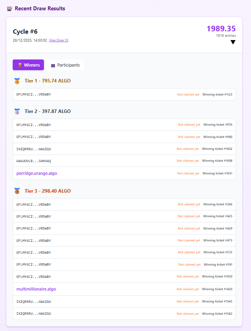The width and height of the screenshot is (251, 331).
Task: Click the slot machine icon beside Recent Draw Results
Action: pos(10,9)
